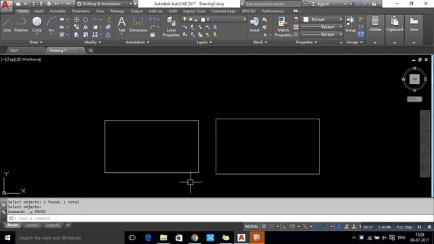434x244 pixels.
Task: Open the Parametric ribbon tab
Action: [x=81, y=11]
